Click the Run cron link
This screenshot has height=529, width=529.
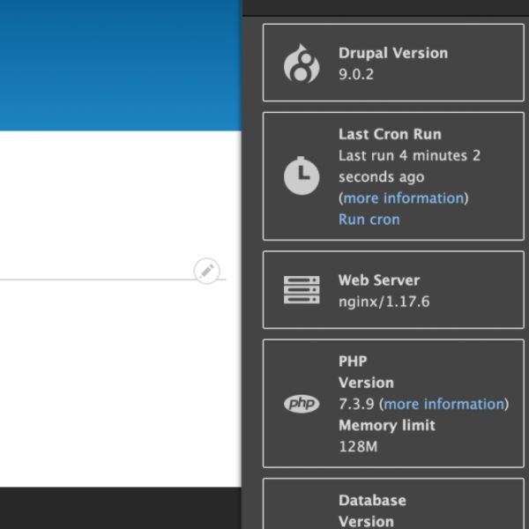coord(369,220)
